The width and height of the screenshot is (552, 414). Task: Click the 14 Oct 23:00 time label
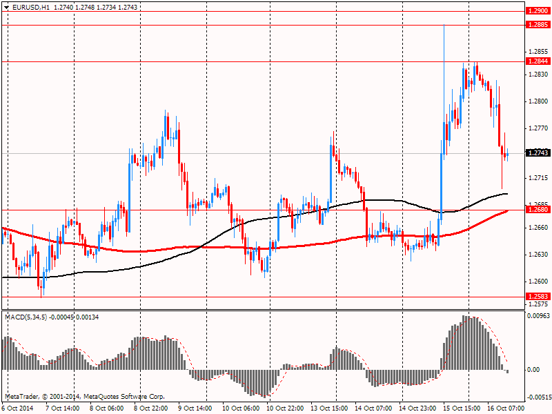pos(417,408)
